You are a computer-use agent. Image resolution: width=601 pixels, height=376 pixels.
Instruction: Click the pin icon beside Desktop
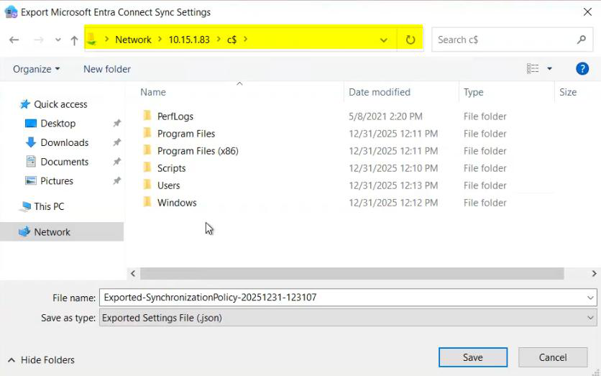(117, 123)
